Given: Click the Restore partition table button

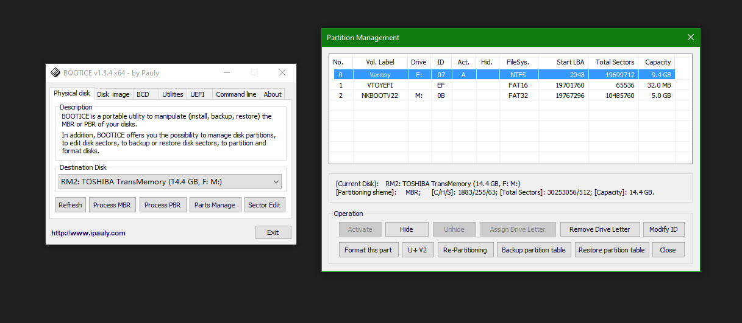Looking at the screenshot, I should pyautogui.click(x=612, y=250).
